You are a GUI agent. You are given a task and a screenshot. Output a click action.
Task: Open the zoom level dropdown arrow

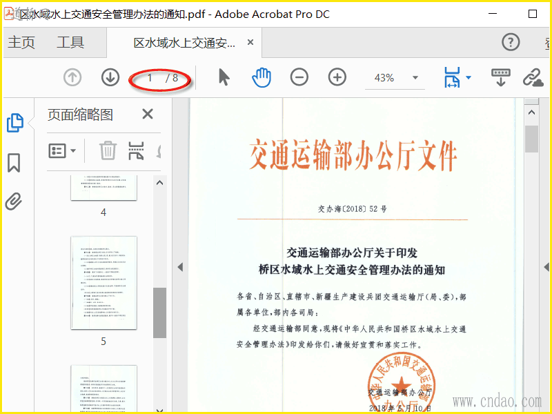coord(415,77)
